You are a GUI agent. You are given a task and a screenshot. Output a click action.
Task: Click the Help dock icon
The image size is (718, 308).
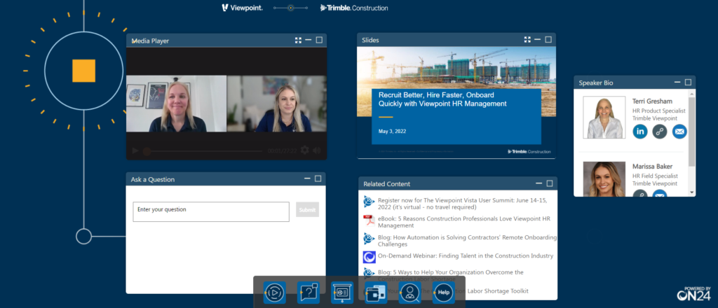click(444, 293)
